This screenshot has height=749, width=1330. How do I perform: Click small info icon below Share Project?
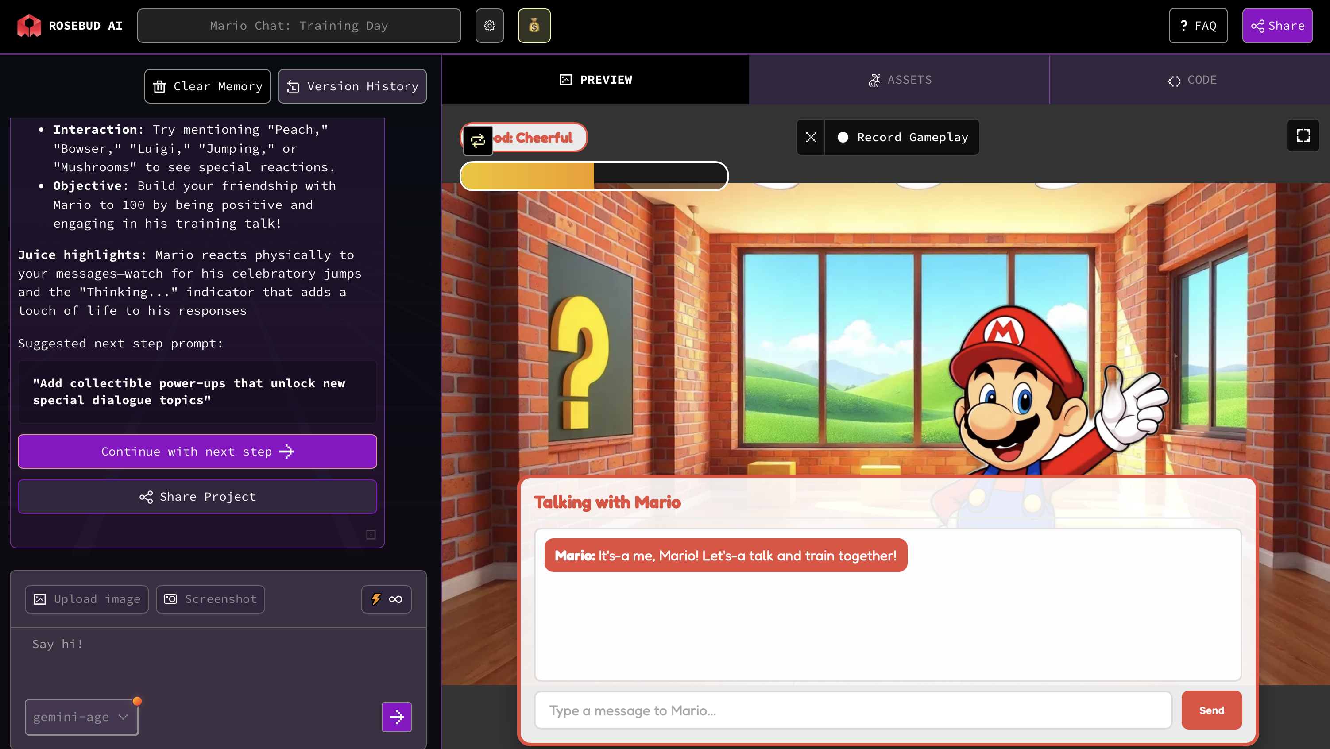(371, 534)
